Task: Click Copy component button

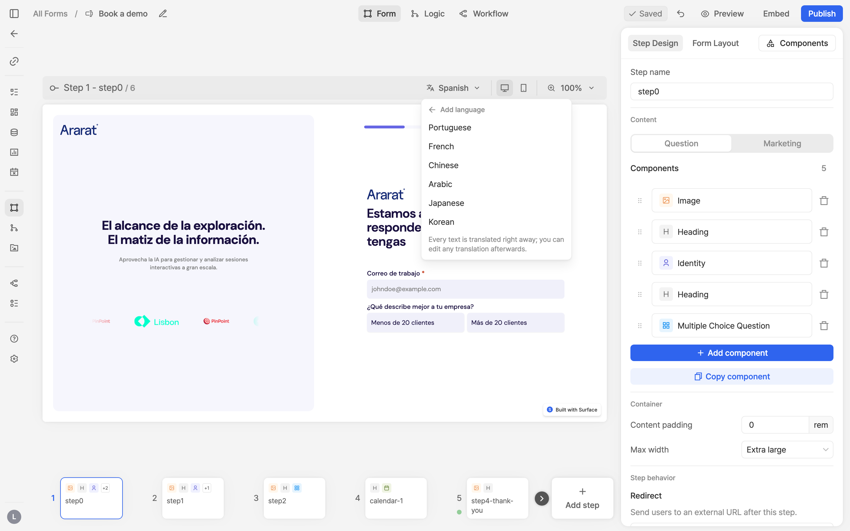Action: (732, 376)
